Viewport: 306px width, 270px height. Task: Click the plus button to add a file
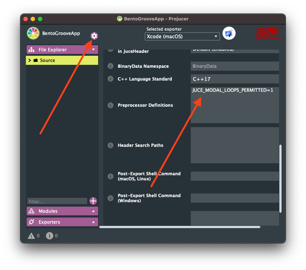93,201
